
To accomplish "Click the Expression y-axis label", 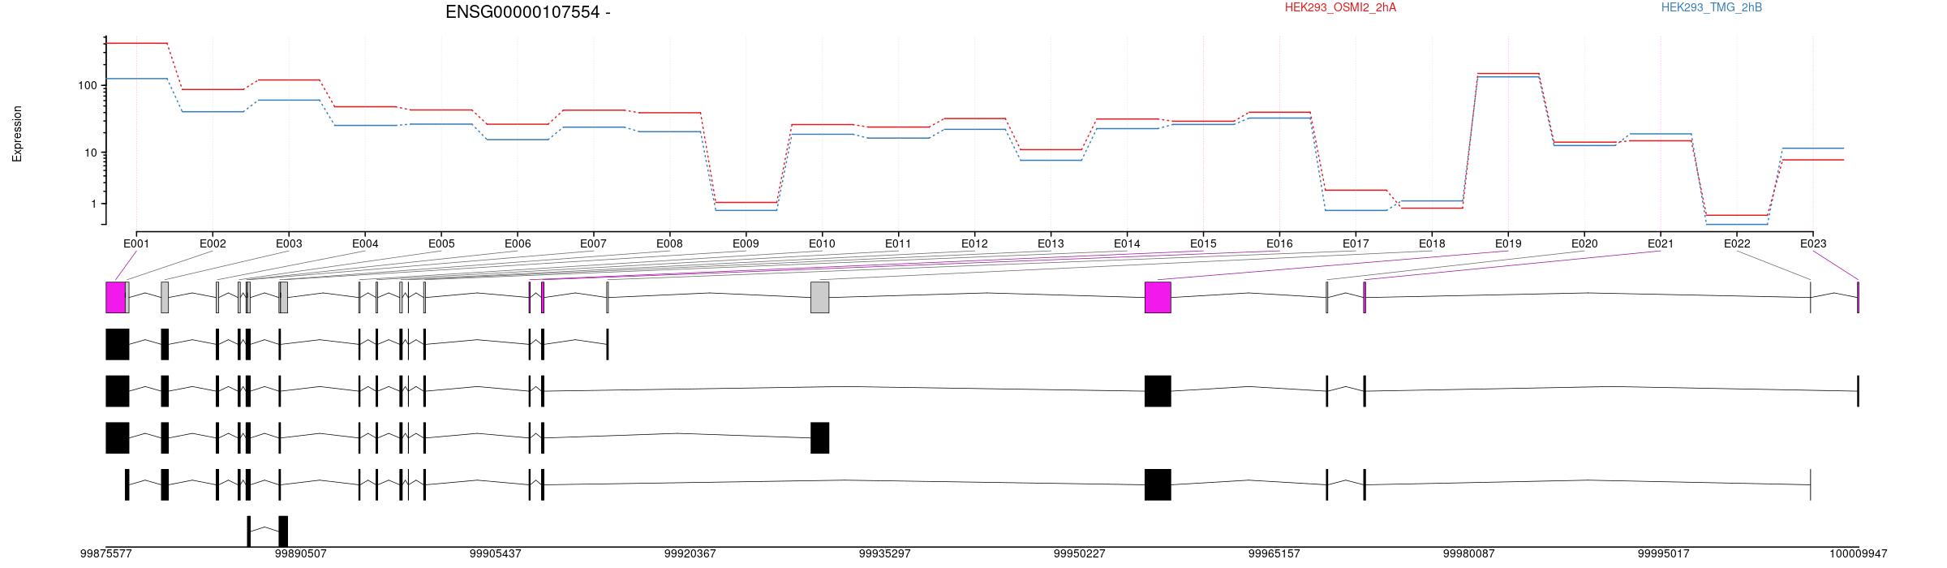I will pyautogui.click(x=17, y=134).
